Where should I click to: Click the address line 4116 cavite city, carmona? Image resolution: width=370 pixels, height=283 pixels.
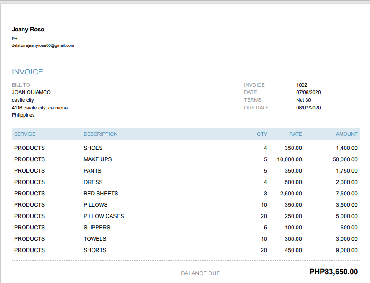(x=39, y=108)
